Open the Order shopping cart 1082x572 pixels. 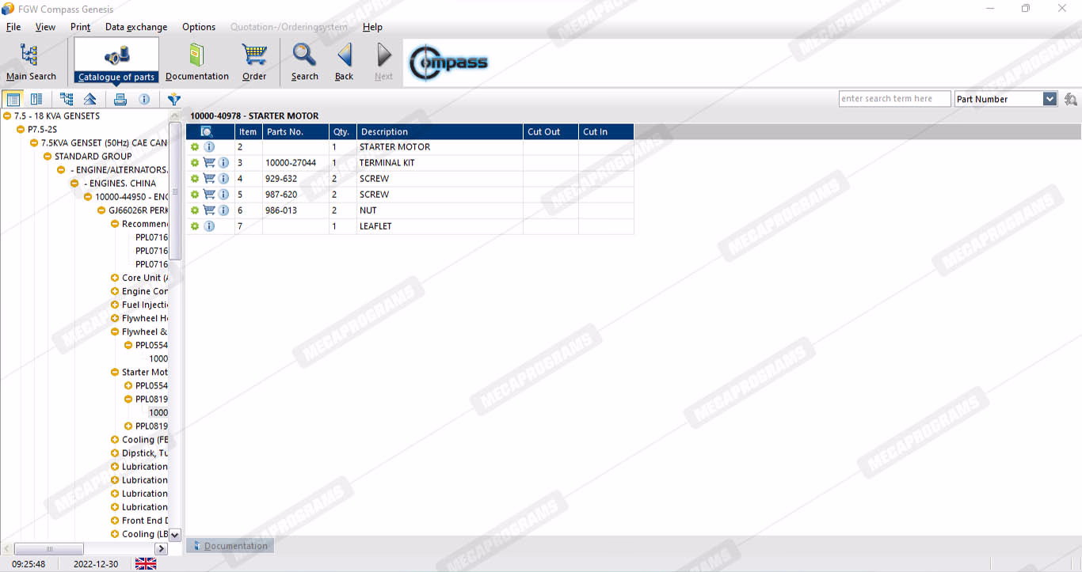[x=254, y=62]
